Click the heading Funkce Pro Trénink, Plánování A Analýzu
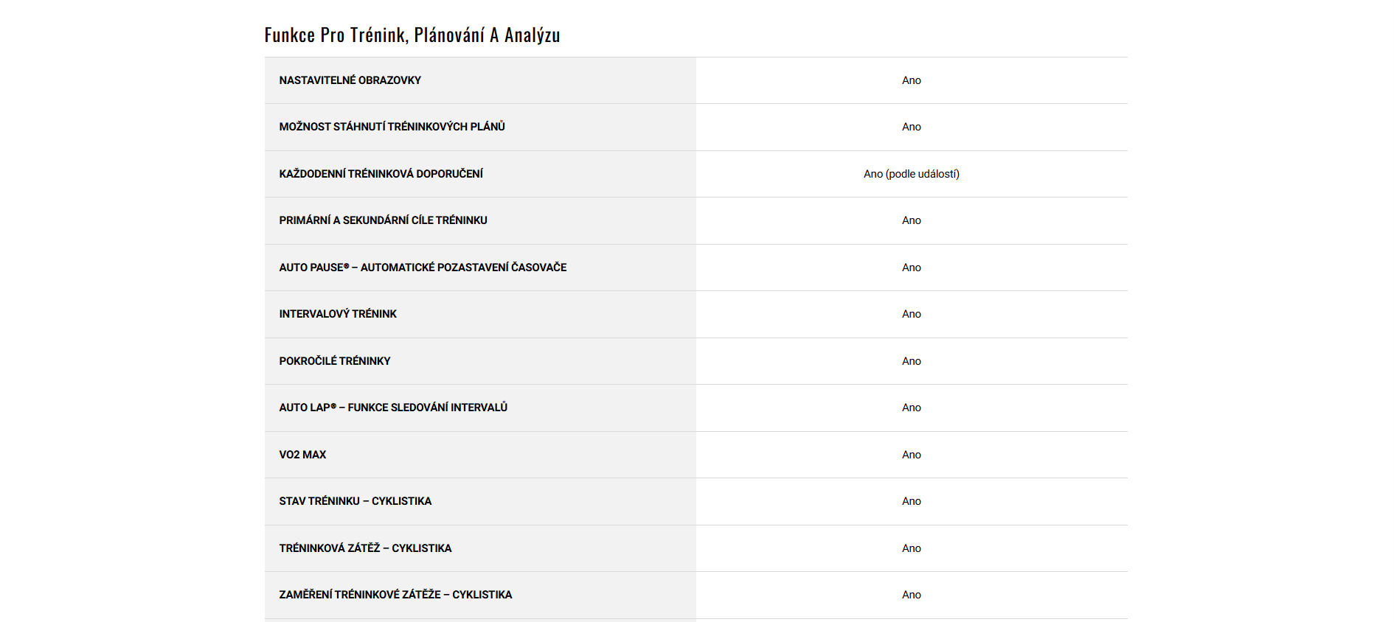 [412, 35]
